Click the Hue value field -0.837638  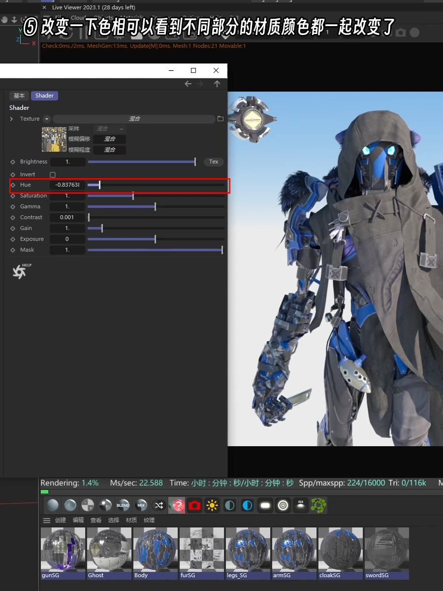pyautogui.click(x=67, y=185)
